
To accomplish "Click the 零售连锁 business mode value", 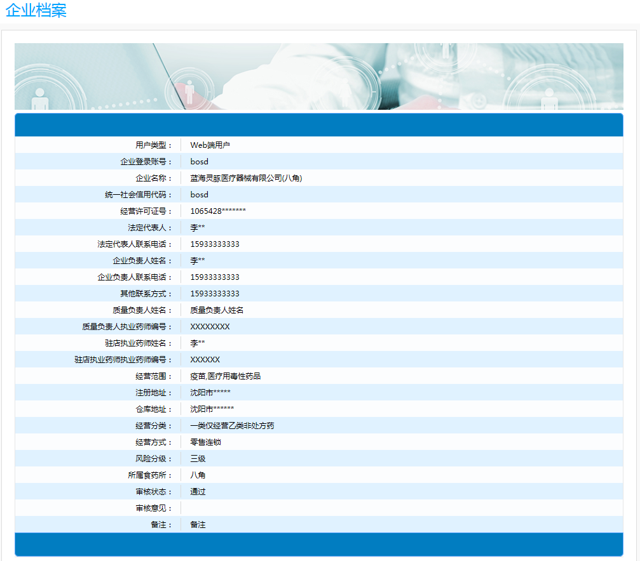I will (x=205, y=442).
